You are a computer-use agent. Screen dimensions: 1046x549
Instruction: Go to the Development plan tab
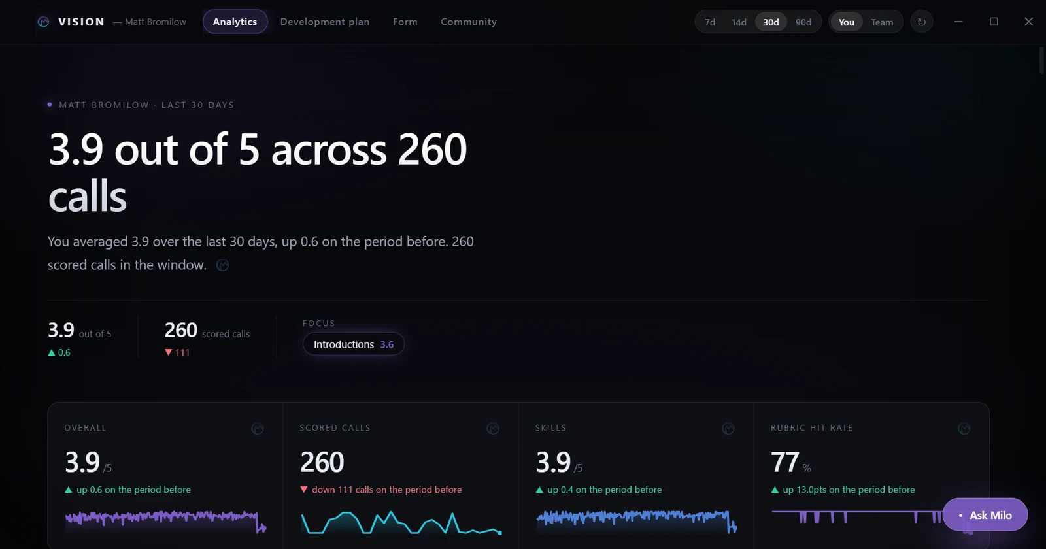(x=325, y=22)
